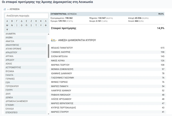Filter regions by letter Ε
The width and height of the screenshot is (172, 116).
(x=26, y=21)
